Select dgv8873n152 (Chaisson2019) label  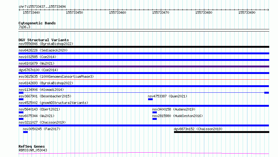click(x=198, y=129)
